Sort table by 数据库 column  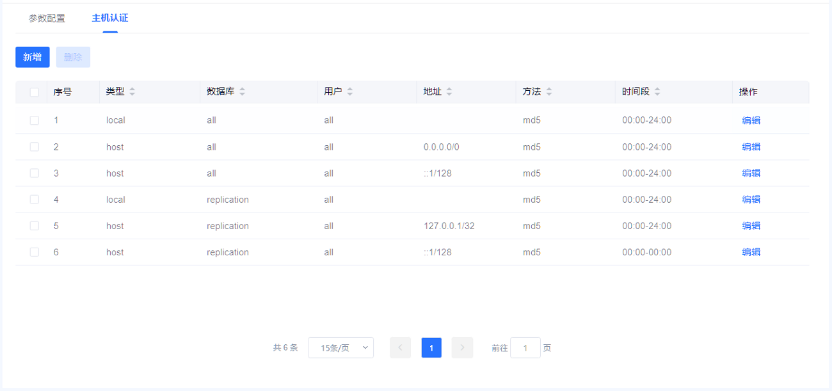click(242, 92)
